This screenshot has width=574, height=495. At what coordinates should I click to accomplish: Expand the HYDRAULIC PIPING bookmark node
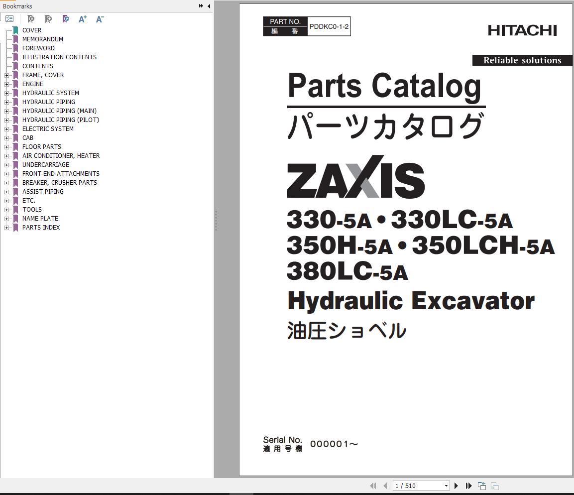[6, 102]
